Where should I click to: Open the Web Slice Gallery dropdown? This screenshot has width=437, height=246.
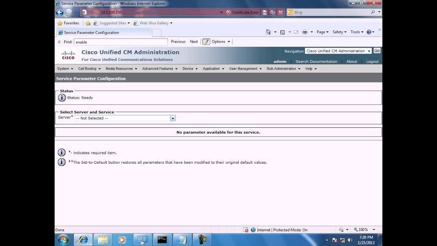coord(153,23)
